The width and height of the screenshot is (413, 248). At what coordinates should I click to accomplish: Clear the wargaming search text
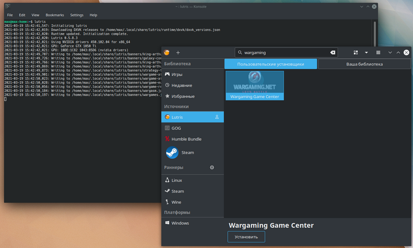pos(332,53)
